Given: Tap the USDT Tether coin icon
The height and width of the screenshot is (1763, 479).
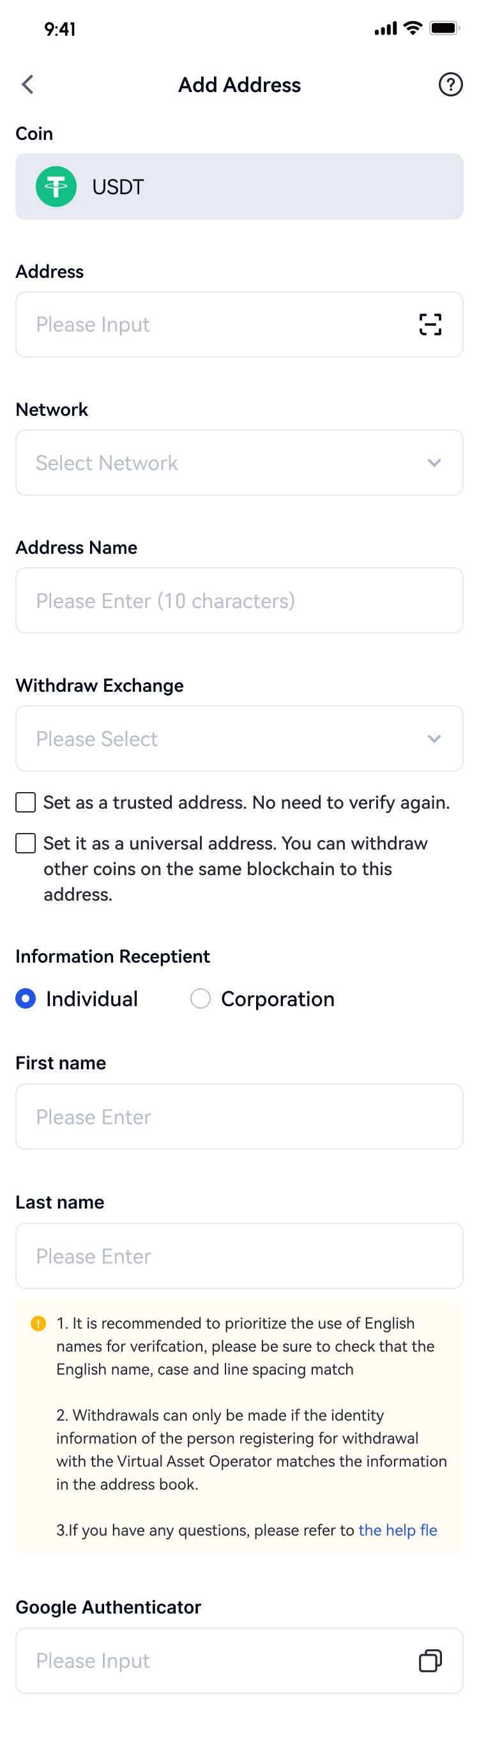Looking at the screenshot, I should (x=56, y=187).
